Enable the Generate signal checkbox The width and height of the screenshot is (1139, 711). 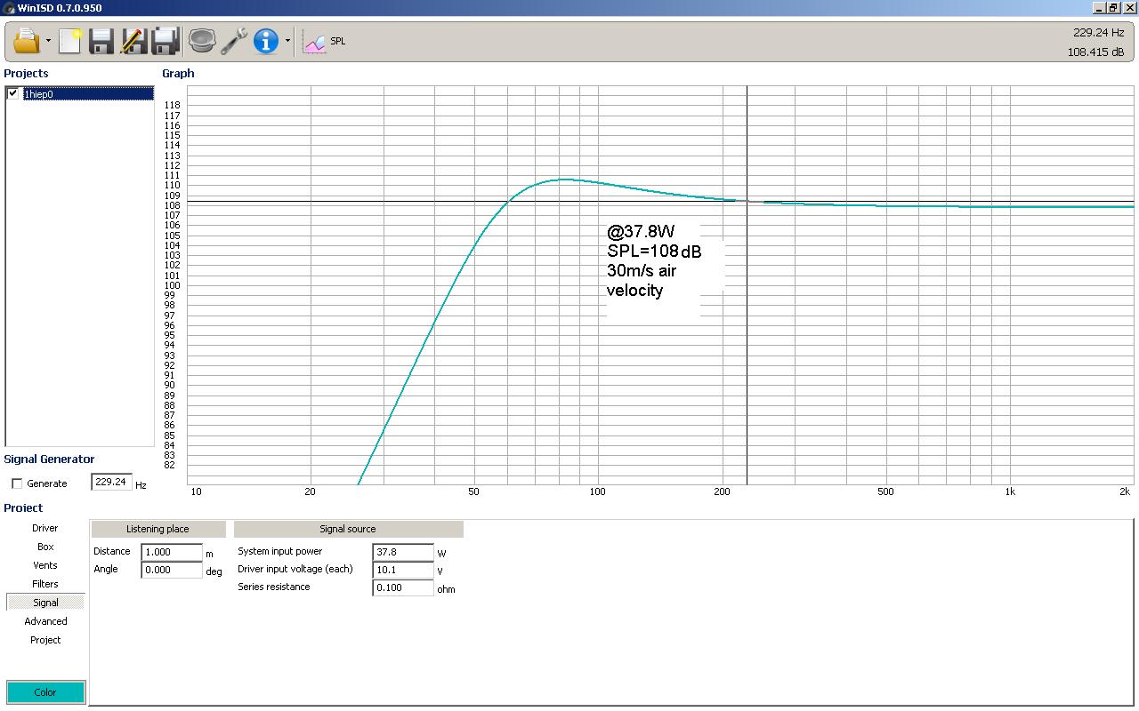[x=17, y=483]
